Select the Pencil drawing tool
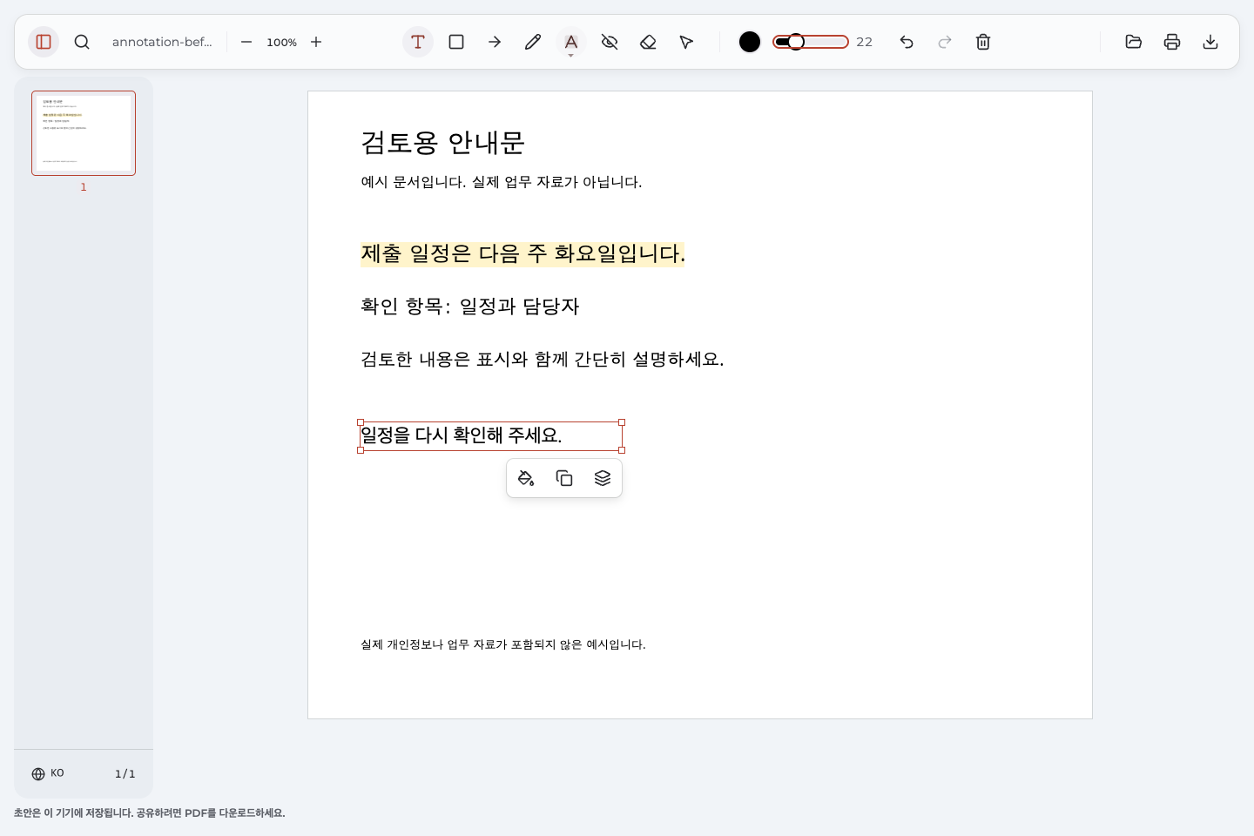 [533, 42]
